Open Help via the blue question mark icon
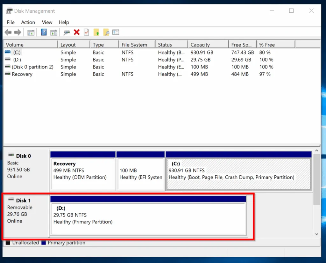 [44, 32]
